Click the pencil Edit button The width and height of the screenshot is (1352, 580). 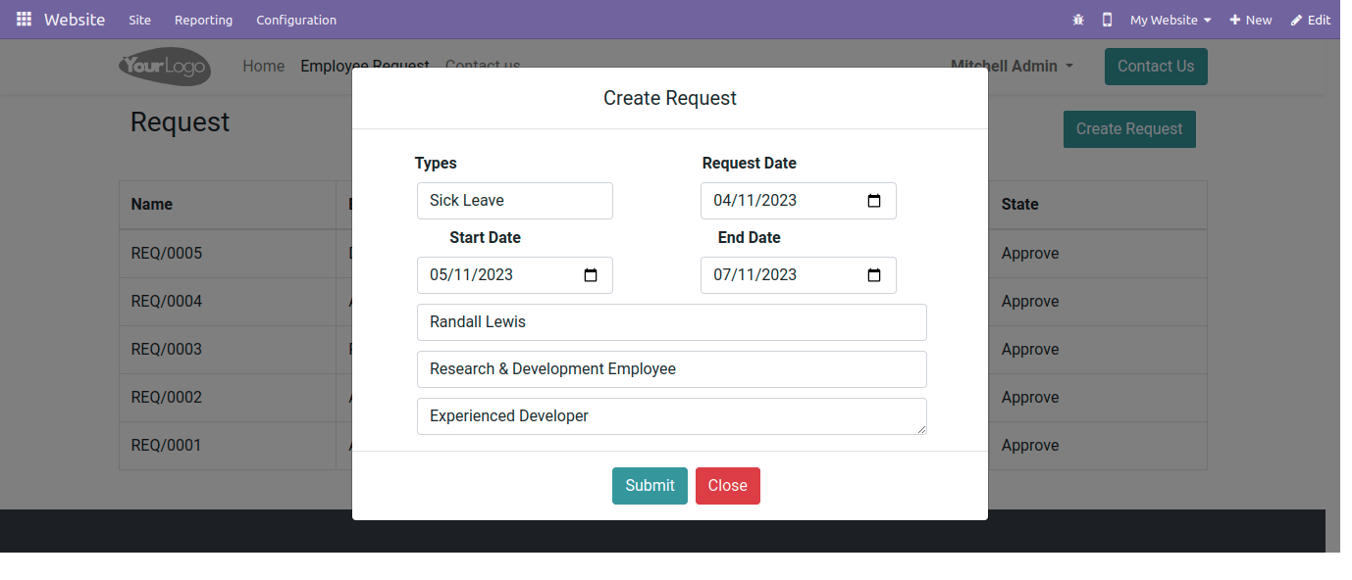tap(1311, 20)
